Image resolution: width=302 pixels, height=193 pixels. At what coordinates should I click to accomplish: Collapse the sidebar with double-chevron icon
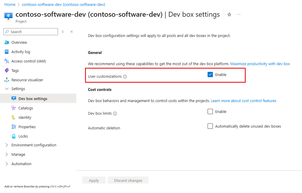72,32
